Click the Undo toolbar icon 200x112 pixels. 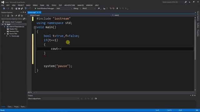pos(26,8)
